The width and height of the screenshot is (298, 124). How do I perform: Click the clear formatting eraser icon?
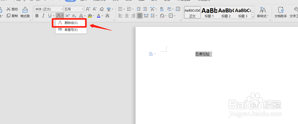pos(102,9)
